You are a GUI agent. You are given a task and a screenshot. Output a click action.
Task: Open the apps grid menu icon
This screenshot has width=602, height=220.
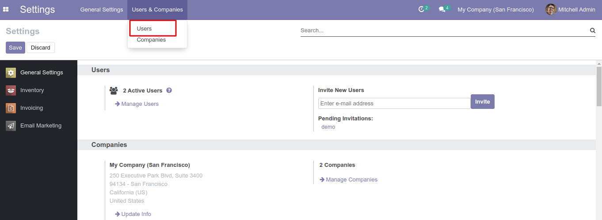6,9
